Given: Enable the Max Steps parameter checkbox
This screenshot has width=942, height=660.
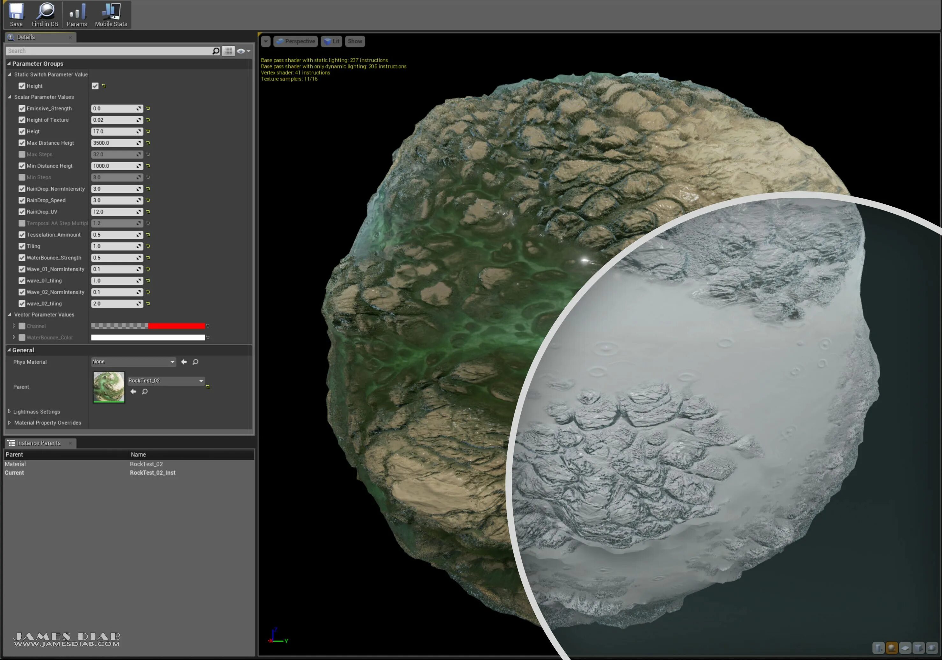Looking at the screenshot, I should [x=22, y=154].
